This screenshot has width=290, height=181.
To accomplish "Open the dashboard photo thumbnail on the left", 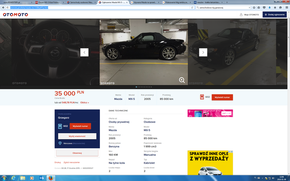I will click(55, 52).
